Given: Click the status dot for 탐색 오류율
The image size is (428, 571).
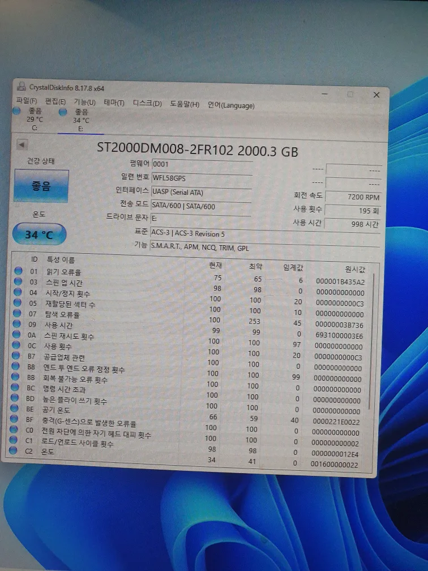Looking at the screenshot, I should coord(17,313).
